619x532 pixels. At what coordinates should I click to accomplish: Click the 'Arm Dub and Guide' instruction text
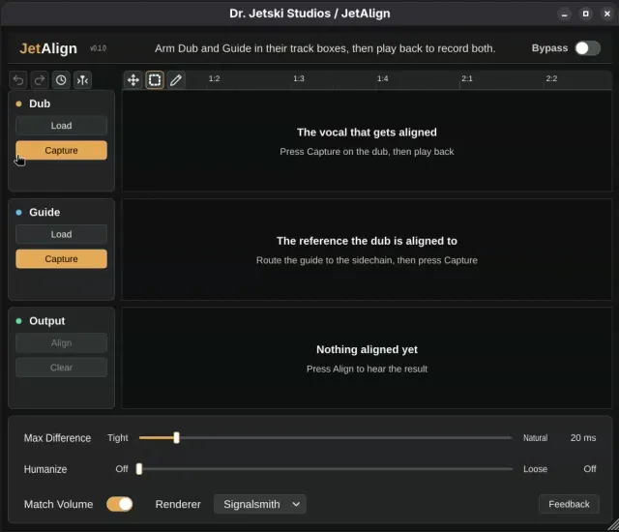[325, 48]
